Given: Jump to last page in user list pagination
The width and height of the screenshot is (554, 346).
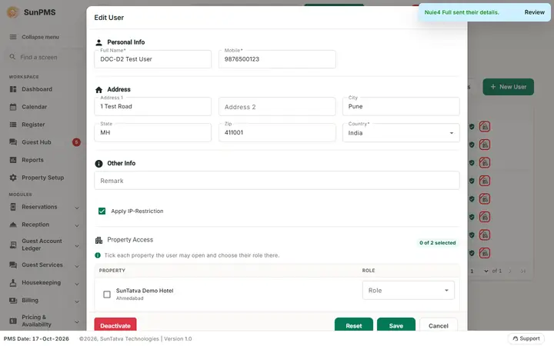Looking at the screenshot, I should click(523, 271).
